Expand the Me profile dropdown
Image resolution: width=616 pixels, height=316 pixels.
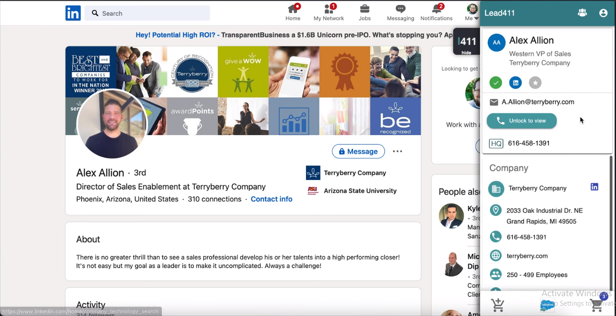click(472, 13)
